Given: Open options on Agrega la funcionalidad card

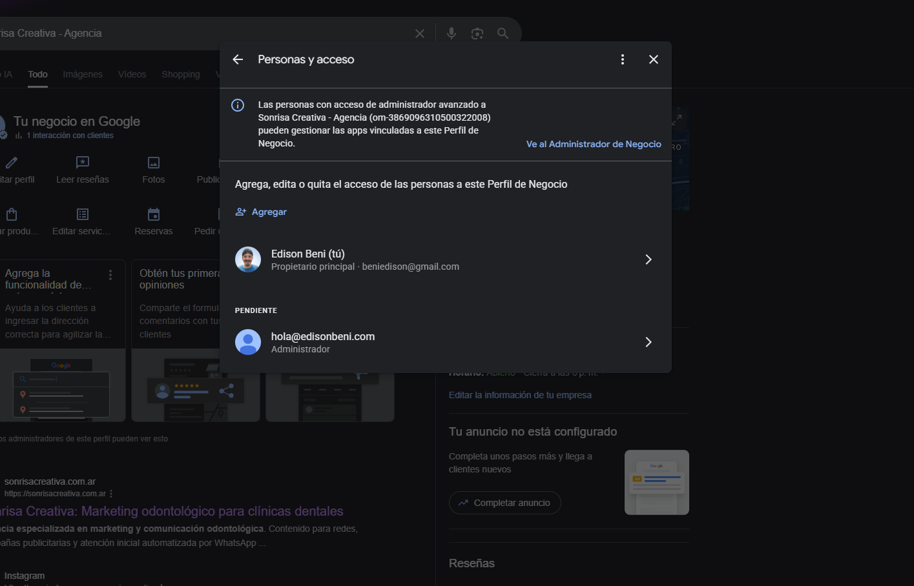Looking at the screenshot, I should point(110,275).
